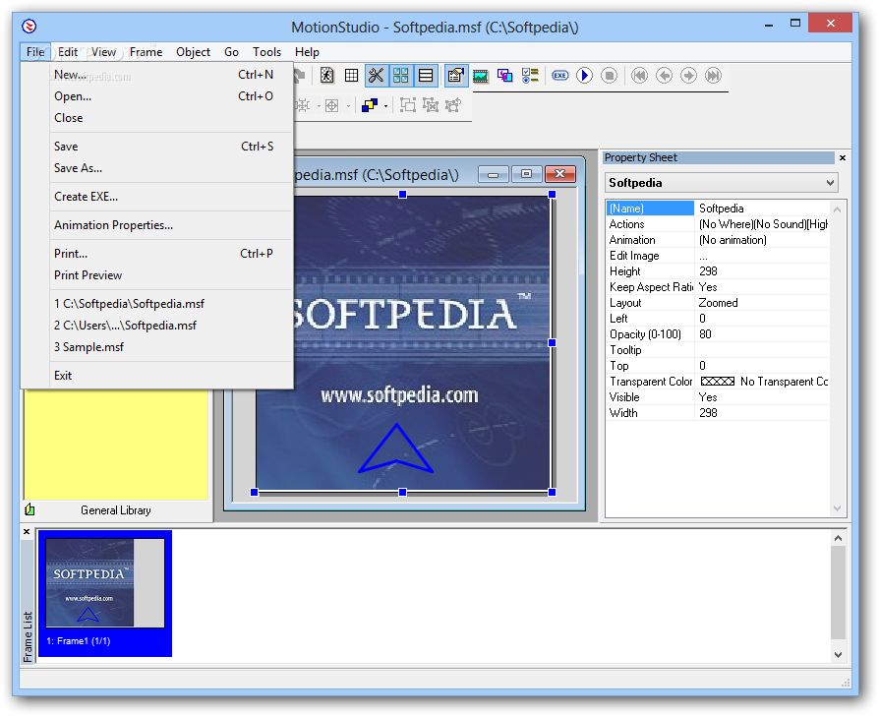Play the animation with the play button

click(585, 75)
